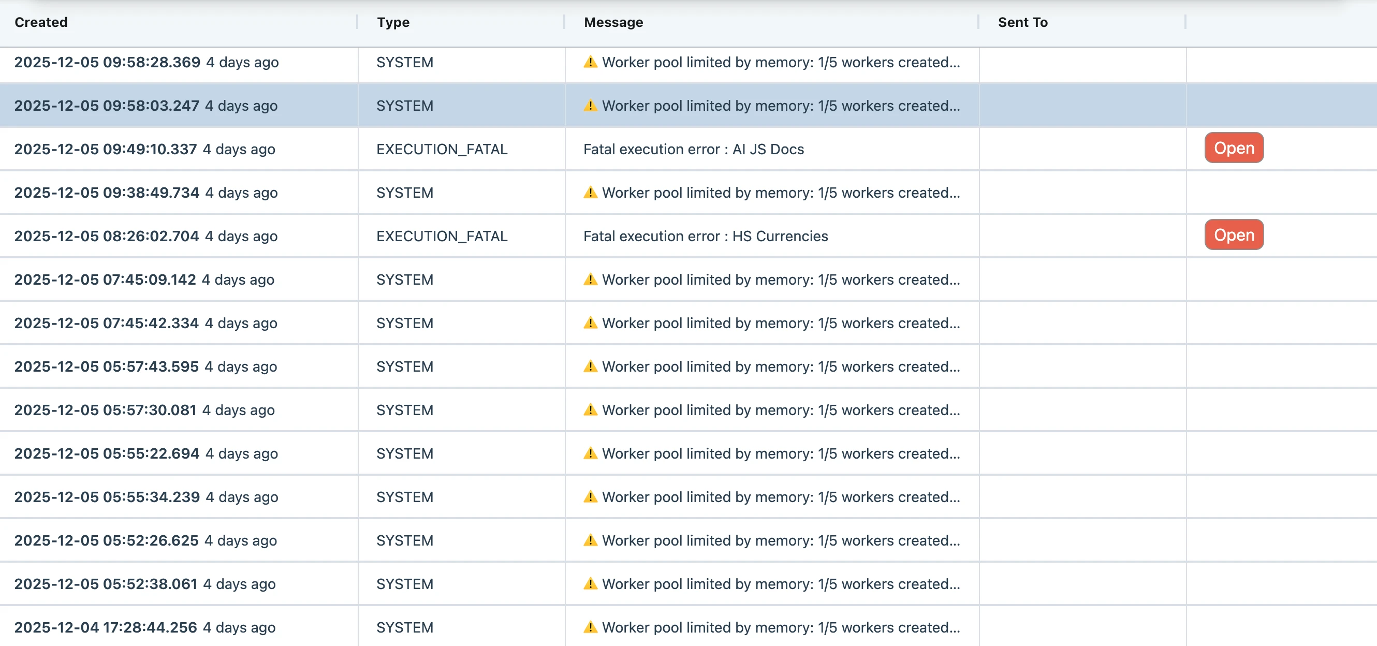Click warning icon in 2025-12-04 17:28:44.256 row

pyautogui.click(x=590, y=627)
